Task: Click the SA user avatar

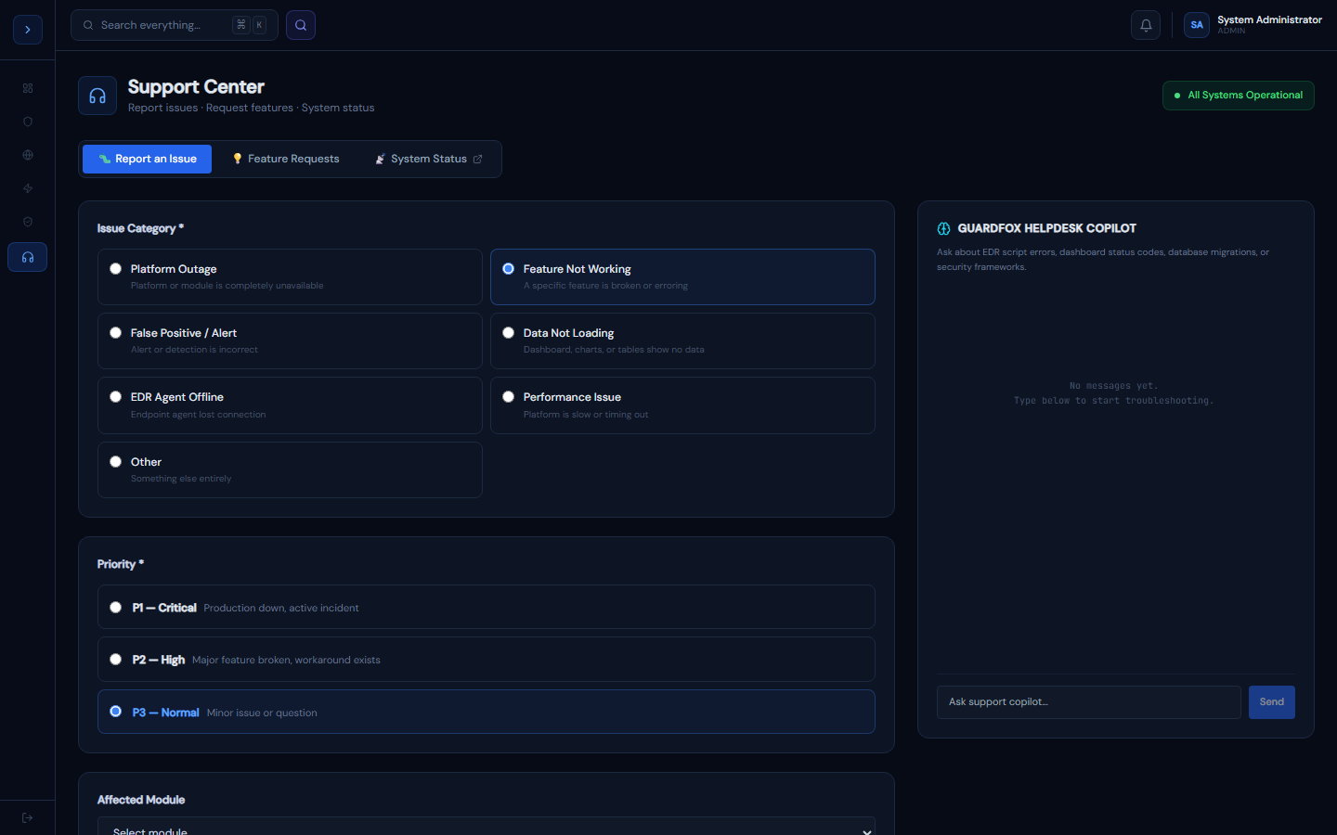Action: pos(1197,25)
